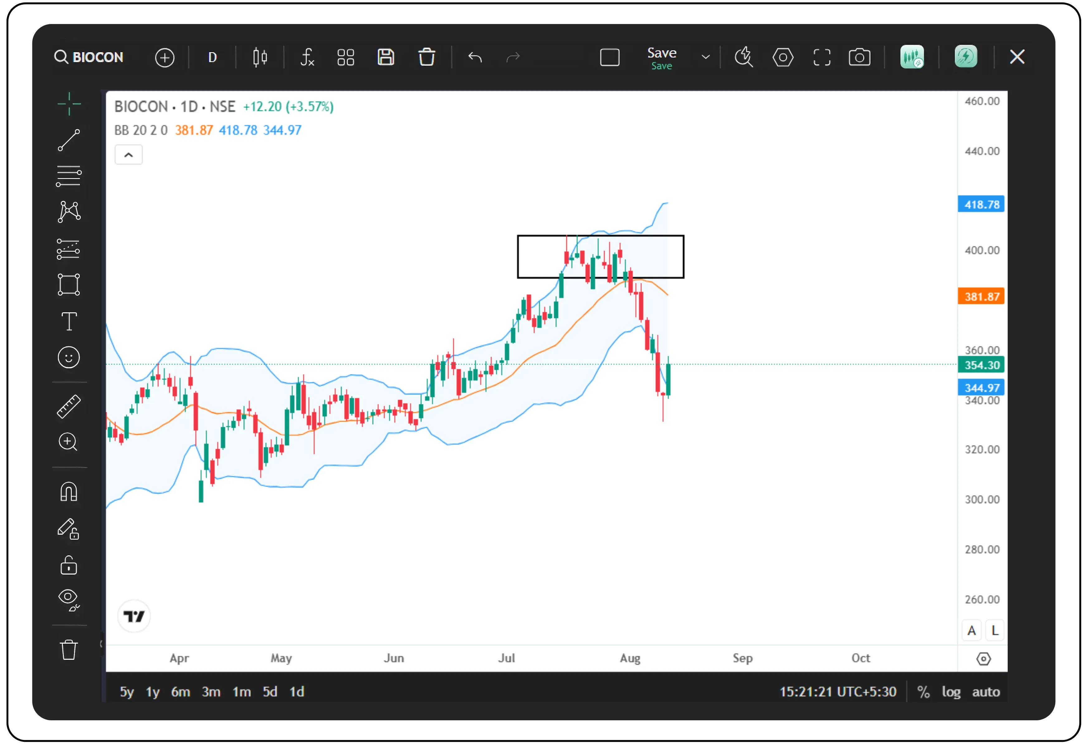Select the crosshair cursor tool
Viewport: 1084px width, 744px height.
[x=69, y=103]
